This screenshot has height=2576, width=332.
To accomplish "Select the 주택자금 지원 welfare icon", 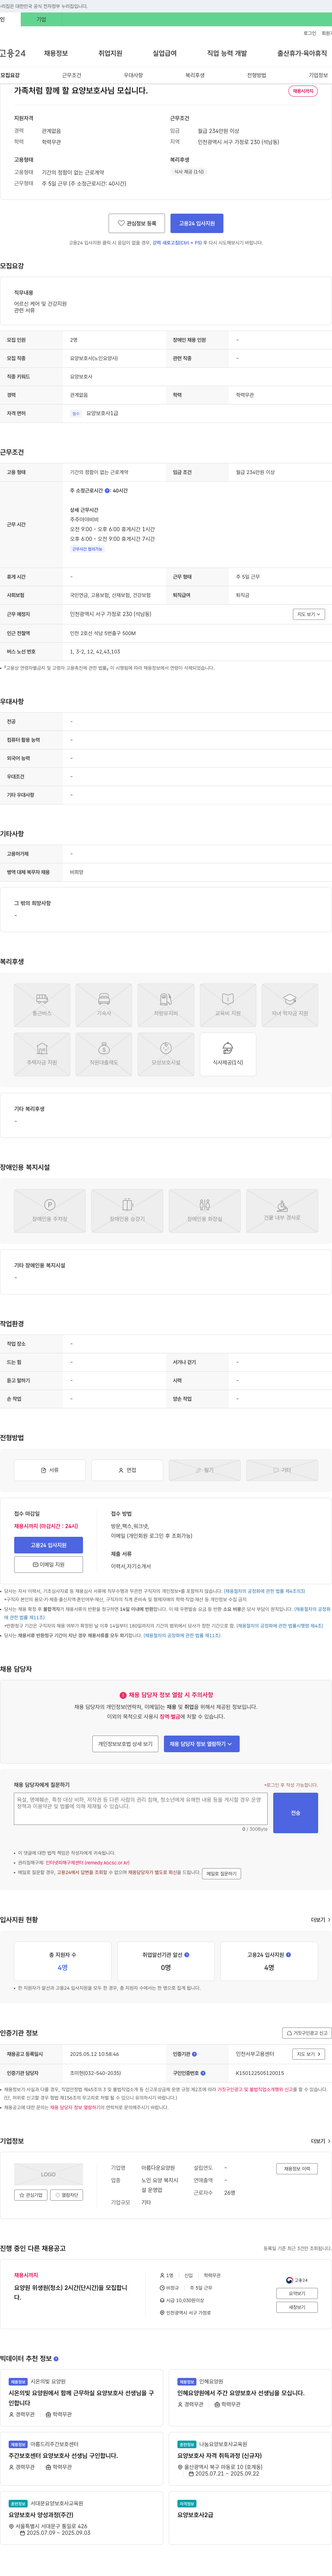I will [42, 1054].
